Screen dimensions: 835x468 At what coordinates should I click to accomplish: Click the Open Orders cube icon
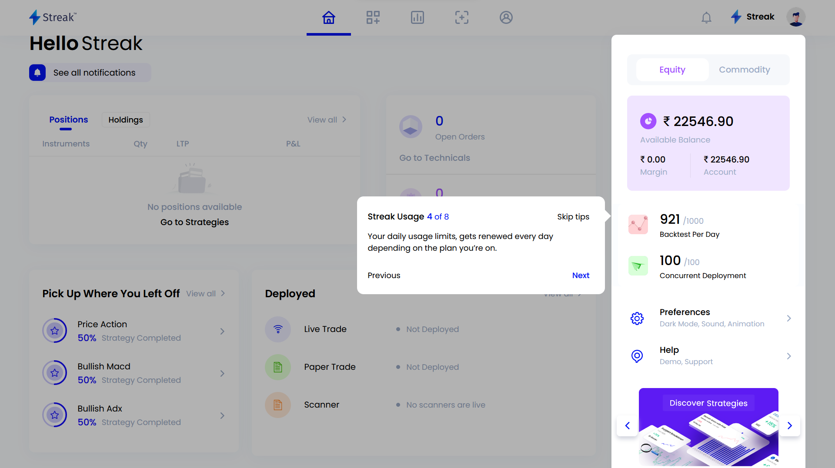(x=411, y=127)
